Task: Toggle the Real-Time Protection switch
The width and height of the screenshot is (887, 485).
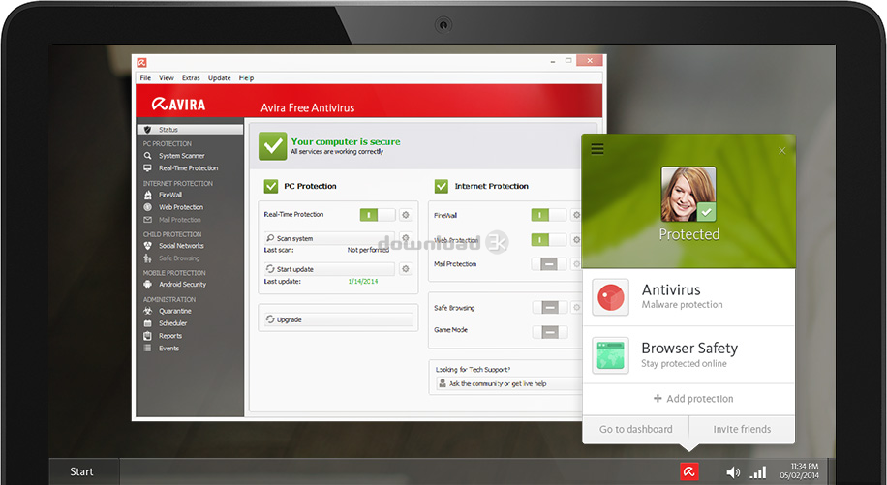Action: coord(378,215)
